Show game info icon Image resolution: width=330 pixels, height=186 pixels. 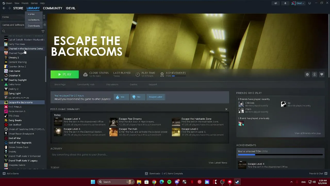point(315,74)
